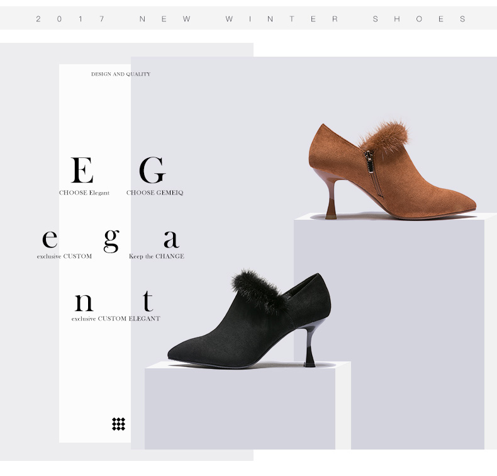The image size is (497, 476).
Task: Click the zipper pull on the brown shoe
Action: point(369,159)
